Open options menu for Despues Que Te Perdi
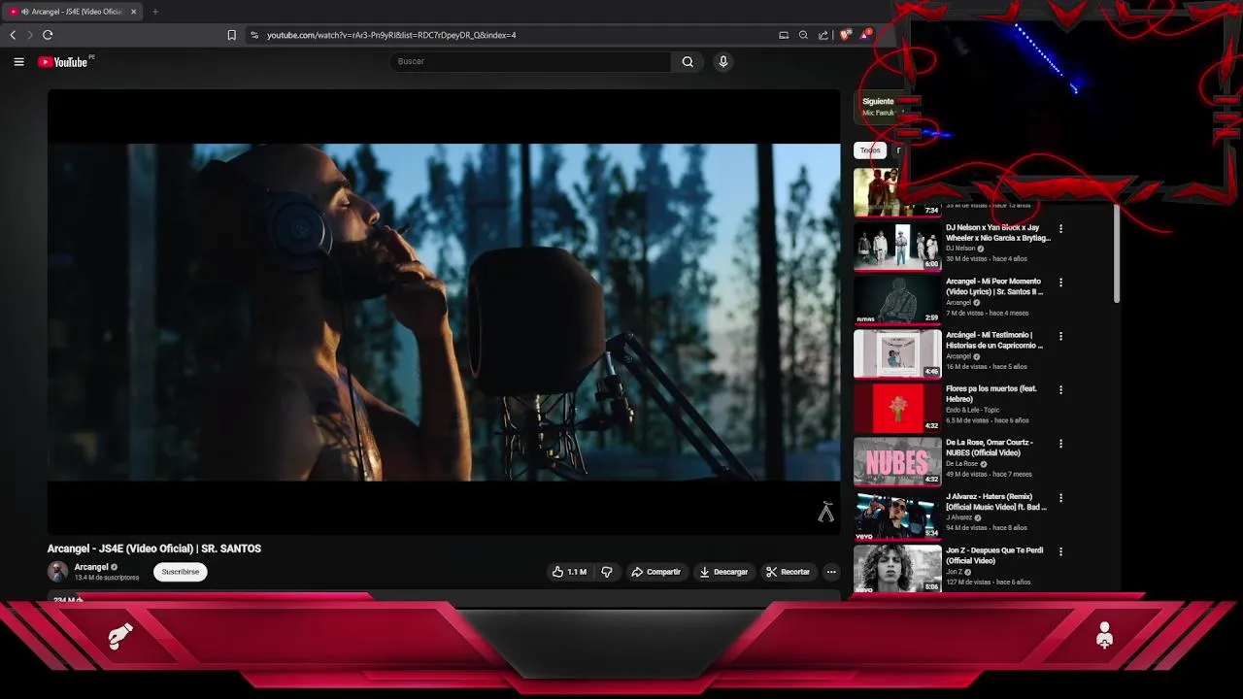This screenshot has width=1243, height=699. tap(1060, 551)
